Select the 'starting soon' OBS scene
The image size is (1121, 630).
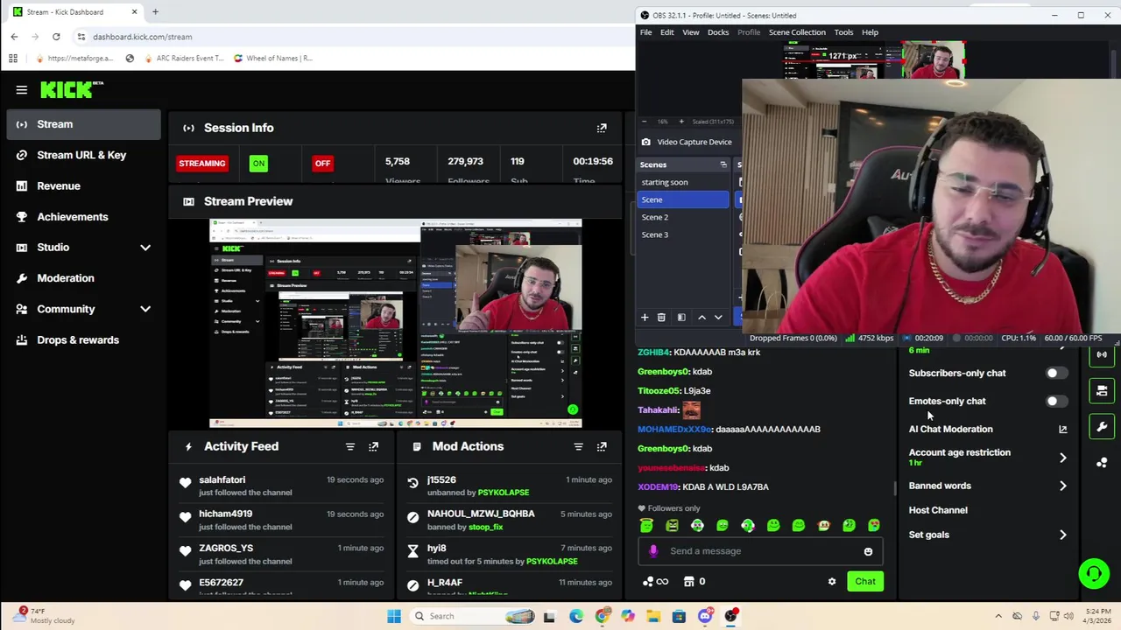coord(683,182)
